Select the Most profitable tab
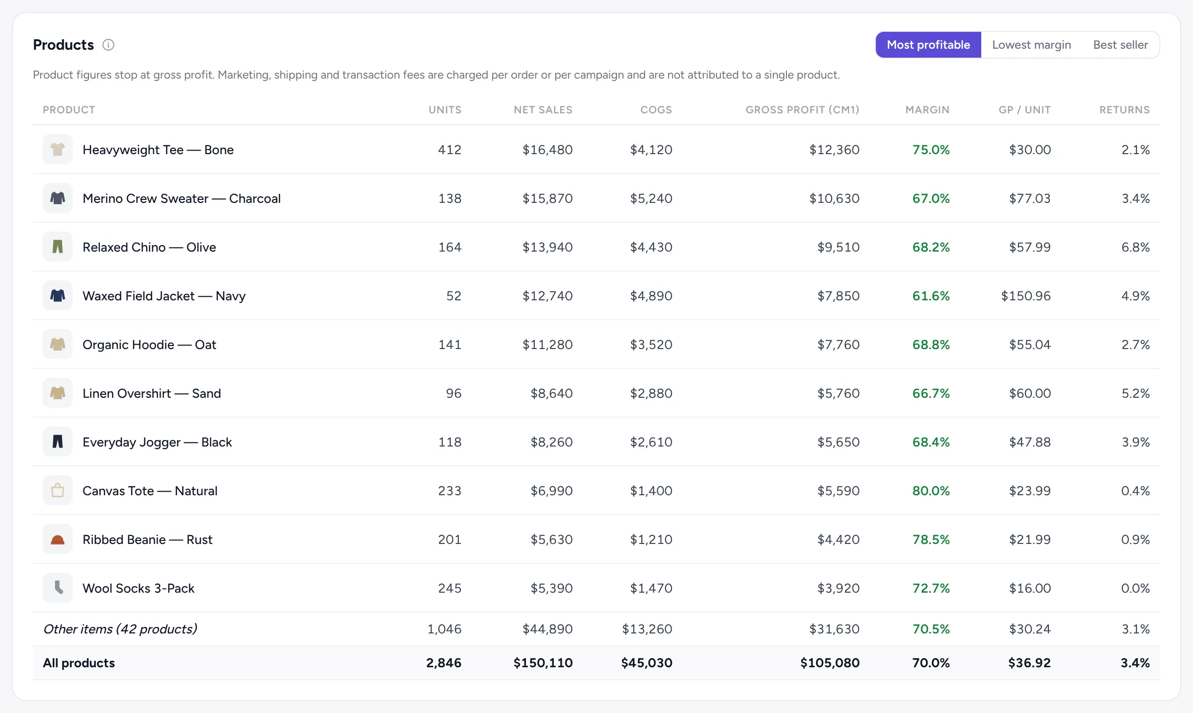This screenshot has width=1193, height=713. (928, 45)
